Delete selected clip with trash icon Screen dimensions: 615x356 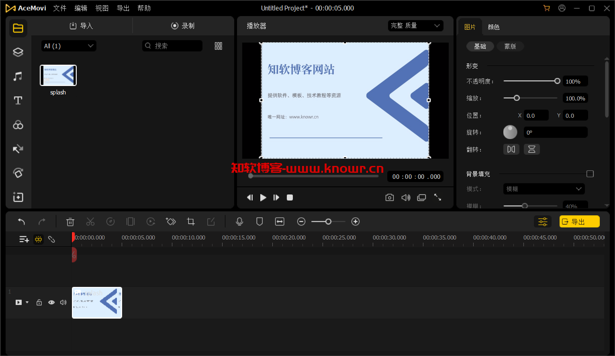pos(70,221)
